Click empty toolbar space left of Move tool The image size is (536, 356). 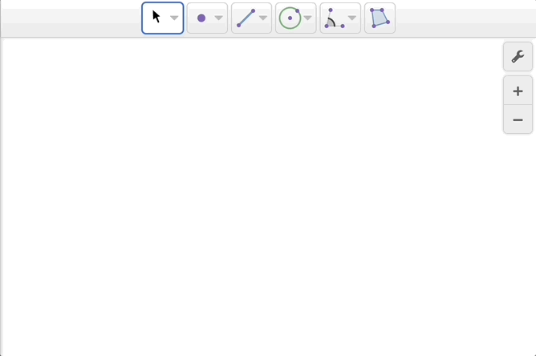click(72, 18)
